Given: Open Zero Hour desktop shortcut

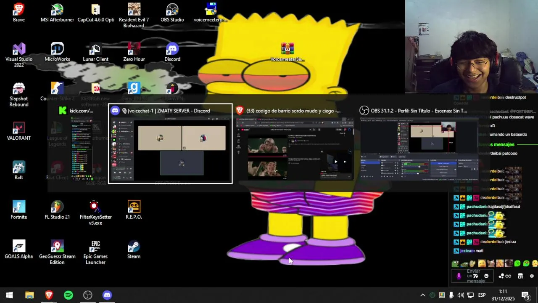Looking at the screenshot, I should tap(134, 52).
